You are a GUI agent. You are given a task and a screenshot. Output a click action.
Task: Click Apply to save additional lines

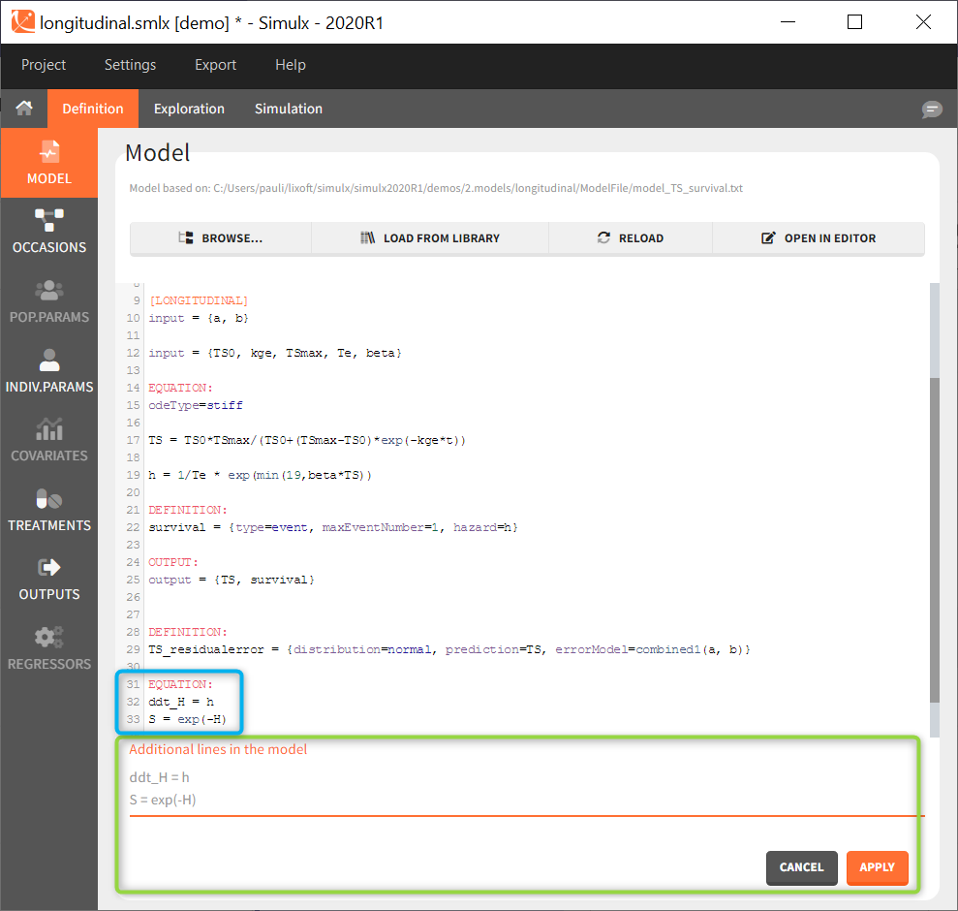[877, 867]
